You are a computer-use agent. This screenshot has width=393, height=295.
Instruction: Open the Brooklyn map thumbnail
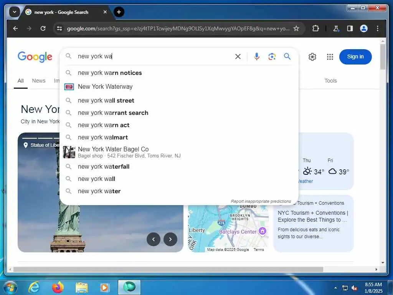[228, 229]
